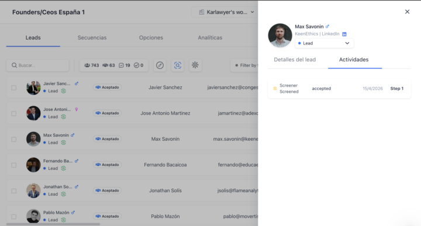Click Max Savonin profile photo in panel

[280, 36]
